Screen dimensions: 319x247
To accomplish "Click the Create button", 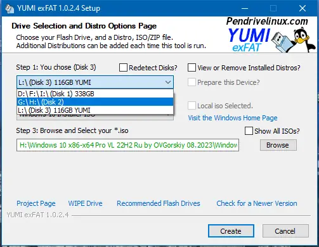I will pos(231,231).
